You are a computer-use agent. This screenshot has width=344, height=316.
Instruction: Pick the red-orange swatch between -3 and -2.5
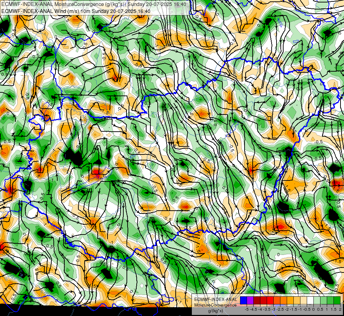tap(277, 300)
